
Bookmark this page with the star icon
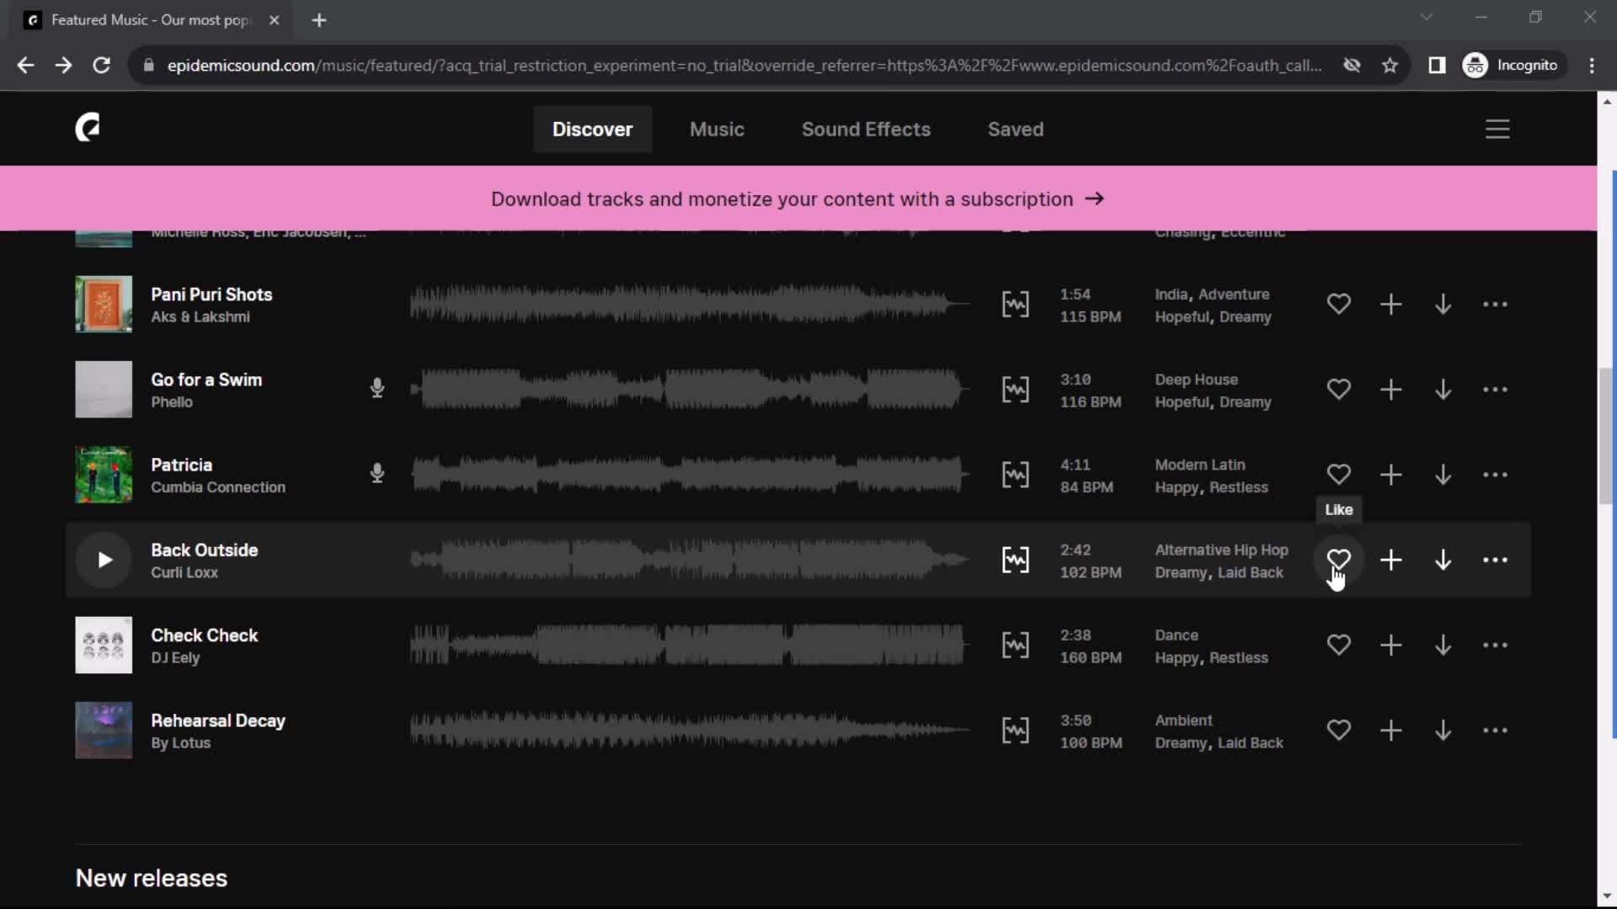click(x=1390, y=65)
